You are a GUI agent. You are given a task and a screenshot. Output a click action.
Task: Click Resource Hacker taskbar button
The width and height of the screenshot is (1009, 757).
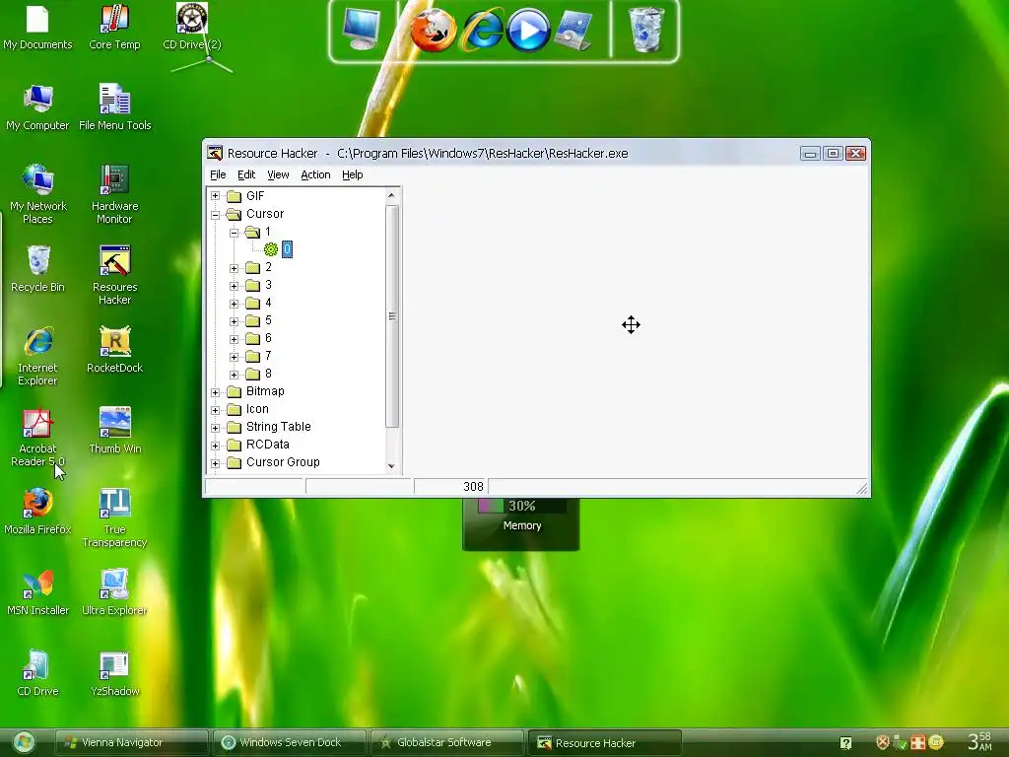click(605, 742)
